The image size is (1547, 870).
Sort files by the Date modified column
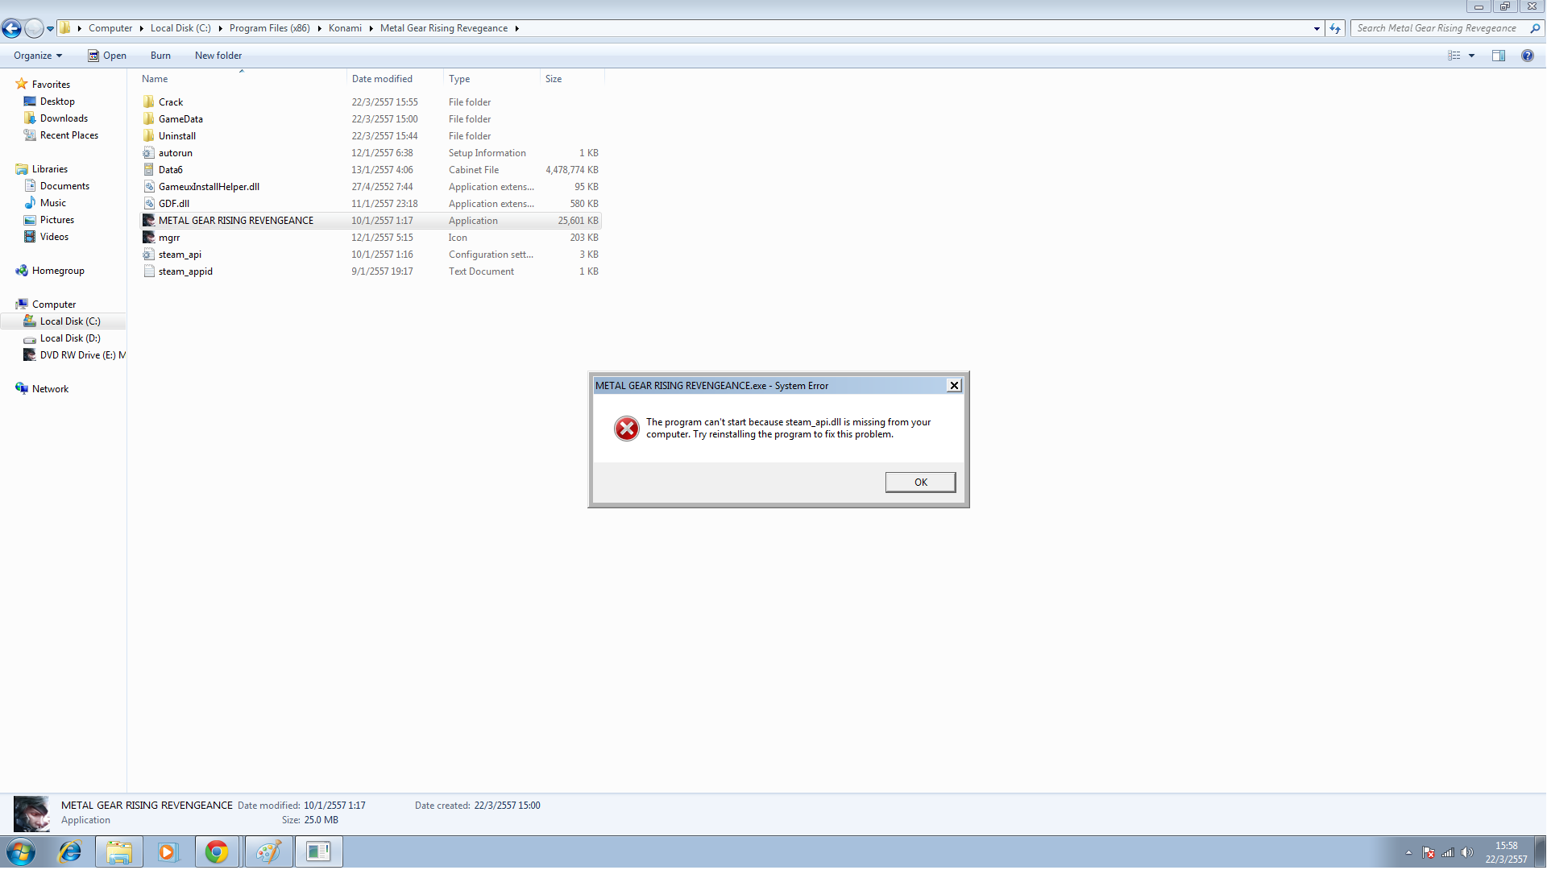pos(382,79)
